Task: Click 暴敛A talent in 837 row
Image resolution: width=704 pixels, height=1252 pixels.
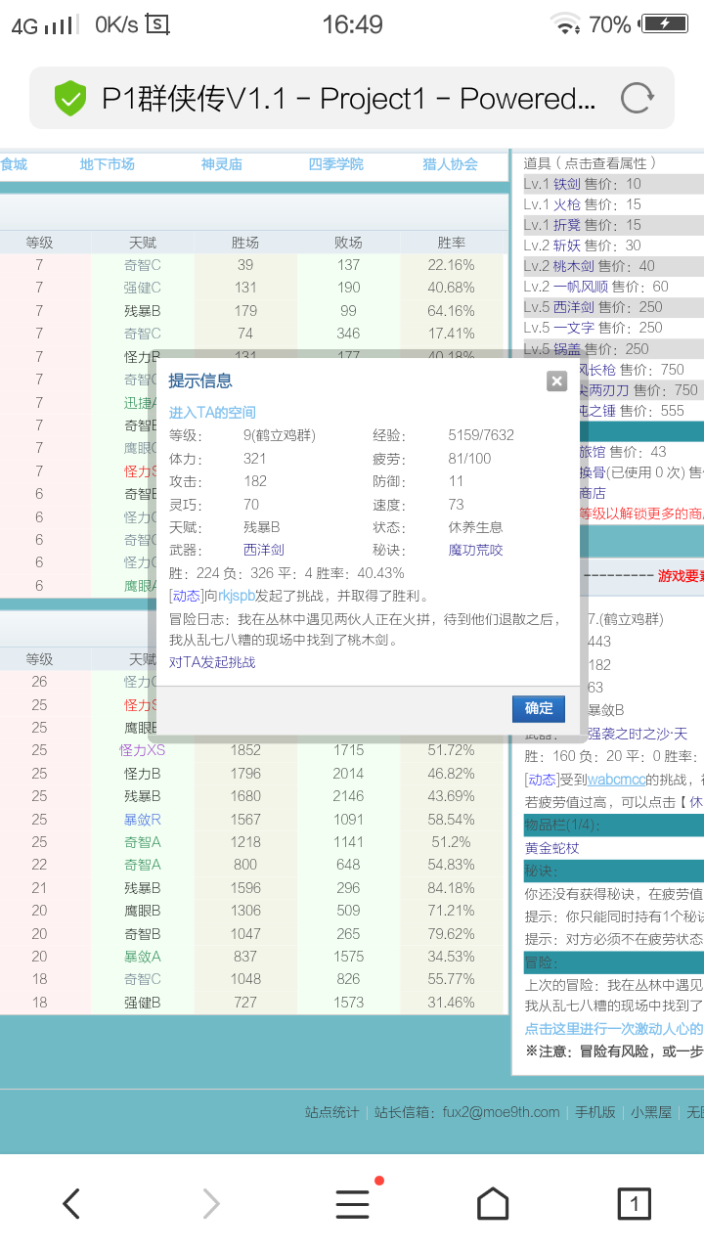Action: point(143,957)
